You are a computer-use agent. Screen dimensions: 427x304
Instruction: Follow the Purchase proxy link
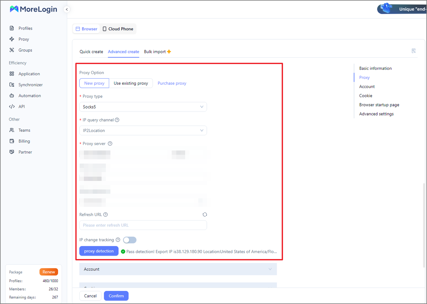(x=172, y=83)
